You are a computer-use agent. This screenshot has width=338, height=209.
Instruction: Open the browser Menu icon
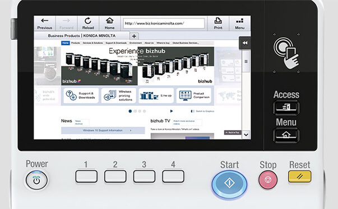click(239, 24)
